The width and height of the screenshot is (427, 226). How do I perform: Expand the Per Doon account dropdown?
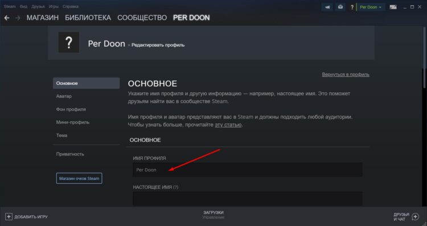coord(371,7)
